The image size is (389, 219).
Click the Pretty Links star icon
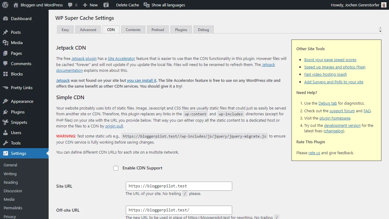coord(5,88)
